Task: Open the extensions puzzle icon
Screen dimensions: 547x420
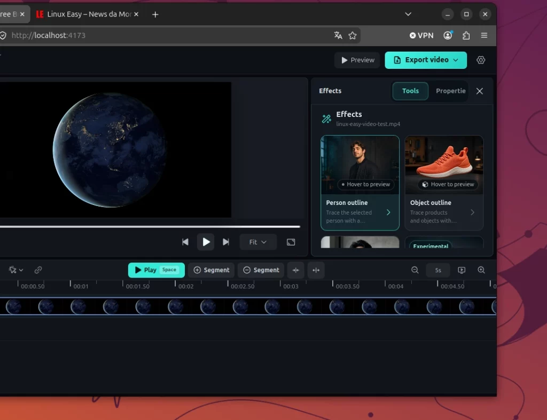Action: point(466,35)
